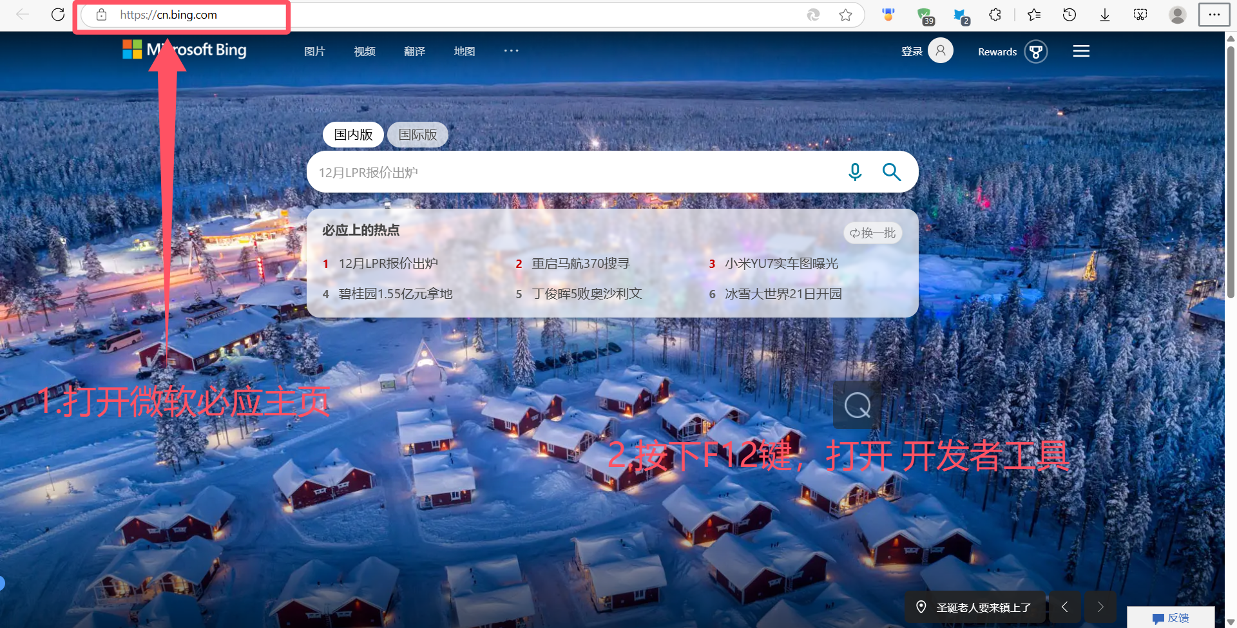The width and height of the screenshot is (1237, 628).
Task: Open browser Settings and more menu
Action: [1214, 15]
